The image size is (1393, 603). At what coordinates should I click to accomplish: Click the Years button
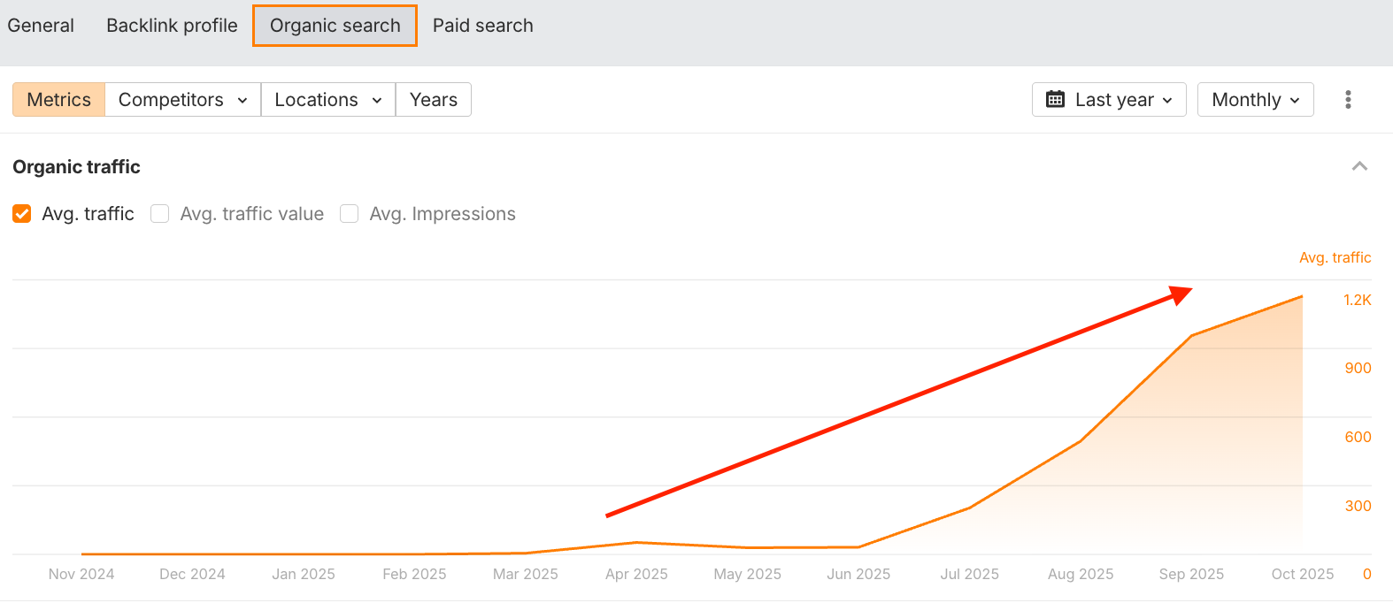(x=433, y=100)
